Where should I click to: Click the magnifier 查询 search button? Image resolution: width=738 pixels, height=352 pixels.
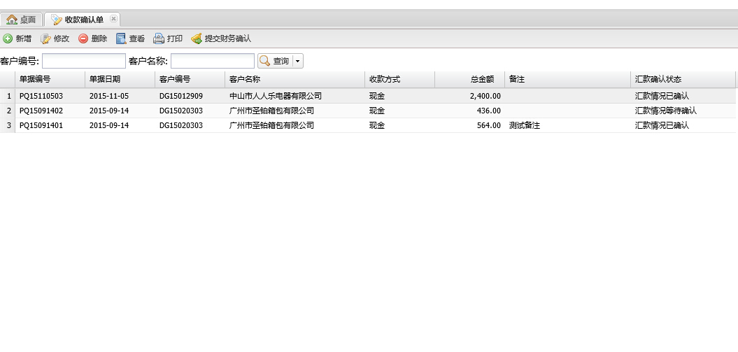(274, 61)
